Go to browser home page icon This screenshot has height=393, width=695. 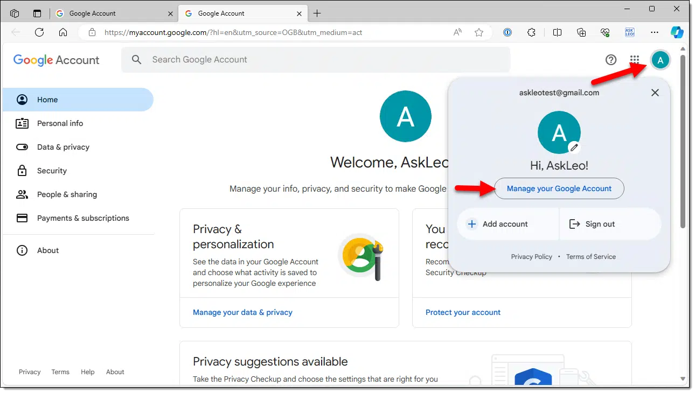pos(63,32)
